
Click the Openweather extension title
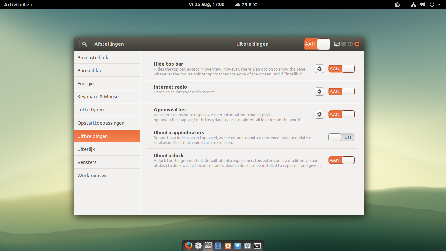pyautogui.click(x=170, y=110)
